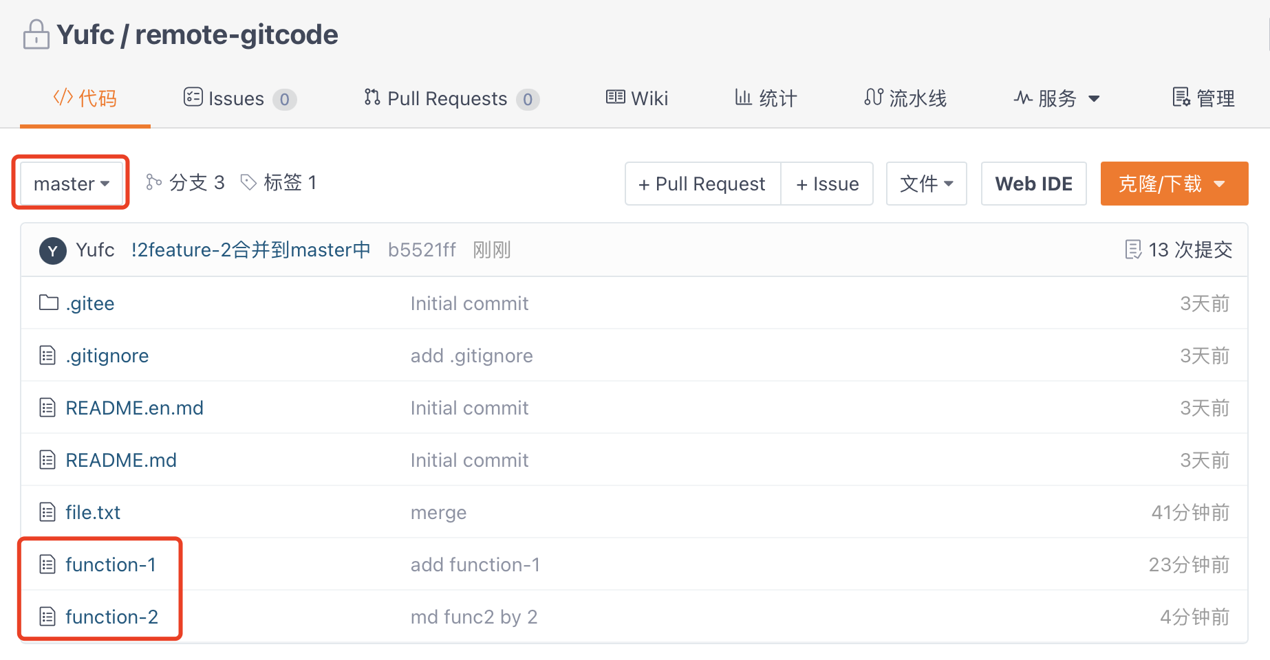The height and width of the screenshot is (660, 1270).
Task: Expand the 文件 dropdown menu
Action: coord(926,184)
